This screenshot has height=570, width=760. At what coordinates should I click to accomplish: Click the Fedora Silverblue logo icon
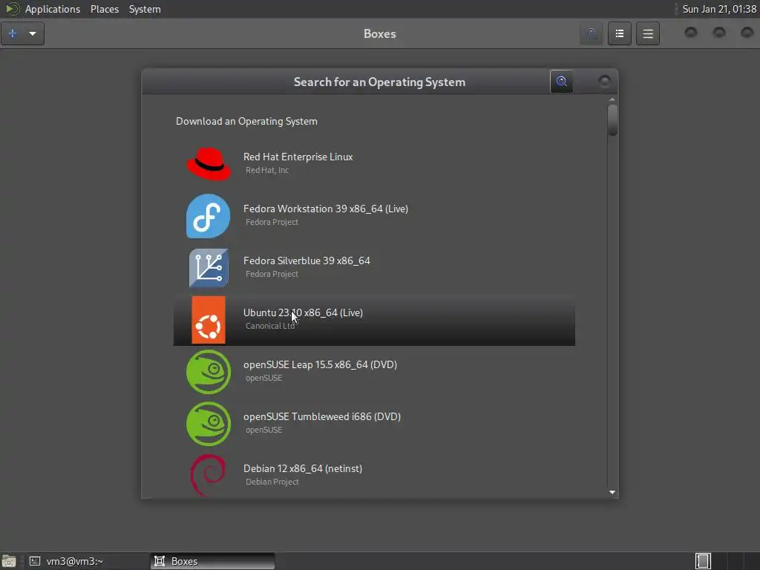pyautogui.click(x=209, y=268)
